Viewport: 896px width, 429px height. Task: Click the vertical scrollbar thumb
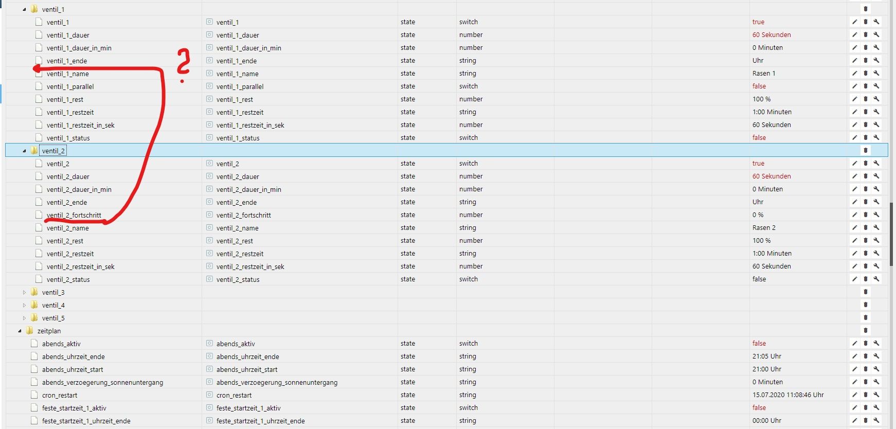891,235
